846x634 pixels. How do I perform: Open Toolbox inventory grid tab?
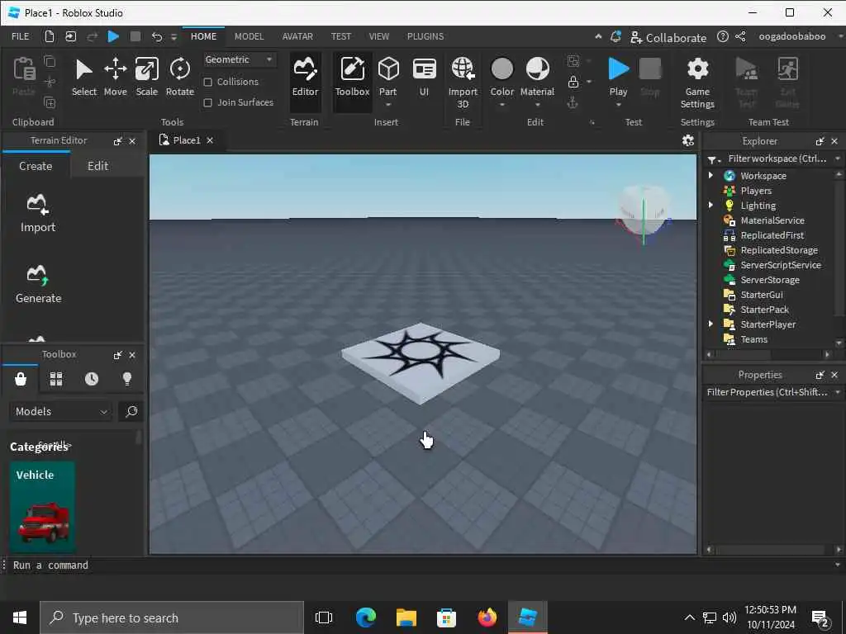pos(56,379)
